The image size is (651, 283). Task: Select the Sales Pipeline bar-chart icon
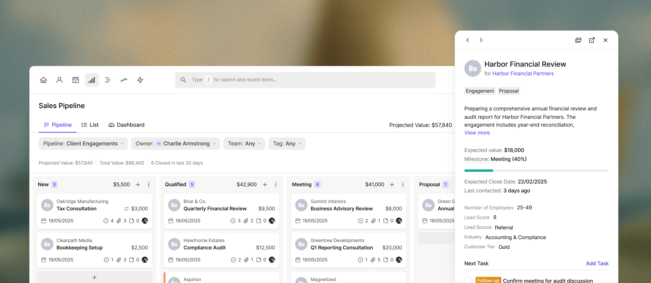[92, 80]
